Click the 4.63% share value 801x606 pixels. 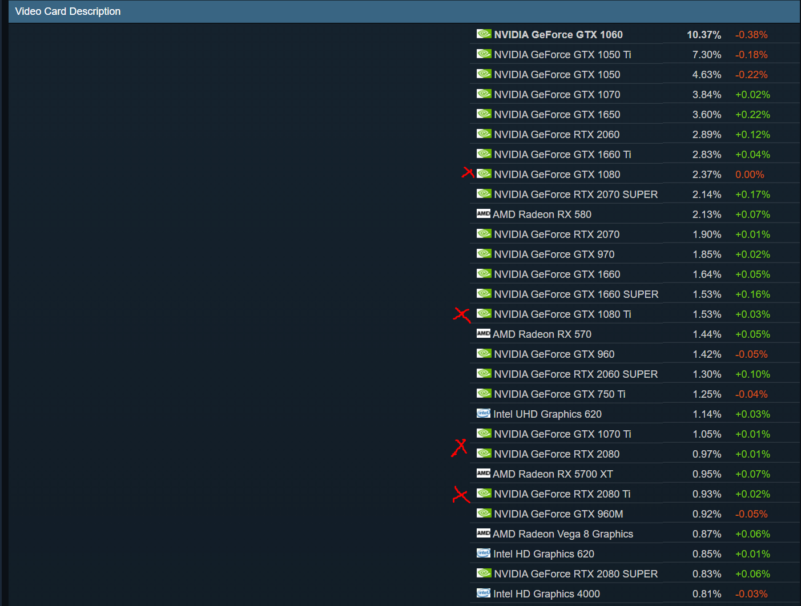pyautogui.click(x=707, y=75)
